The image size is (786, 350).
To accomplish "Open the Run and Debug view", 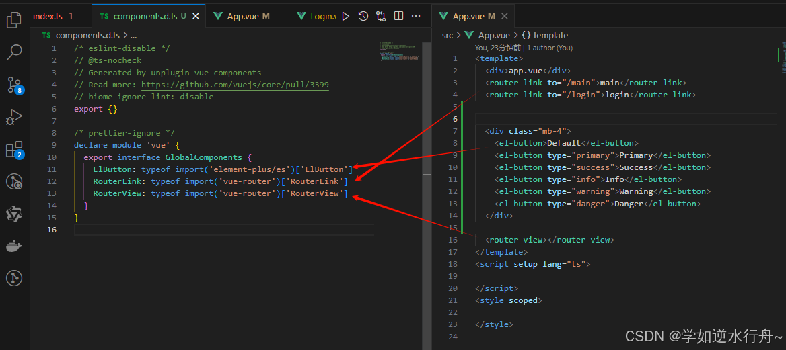I will pos(14,117).
